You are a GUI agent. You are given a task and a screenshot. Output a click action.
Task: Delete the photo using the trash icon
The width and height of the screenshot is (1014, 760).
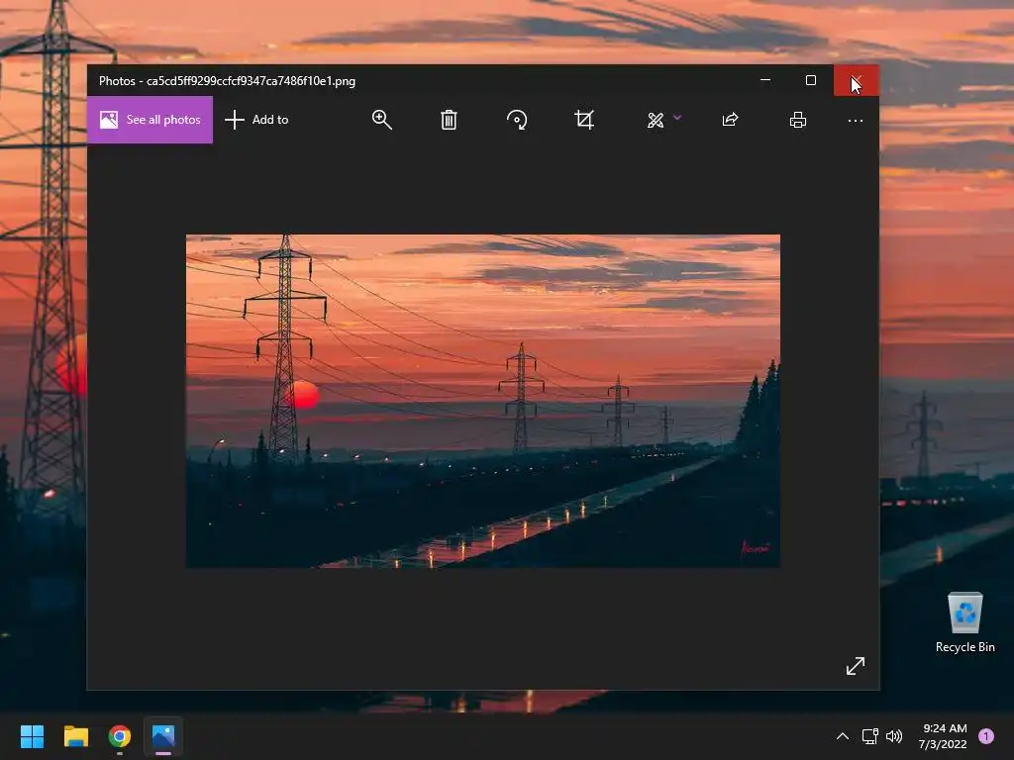[x=449, y=120]
